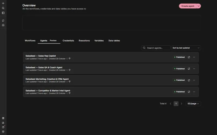
Task: Click the chat icon for Sales QA & Coach Agent
Action: click(x=189, y=69)
